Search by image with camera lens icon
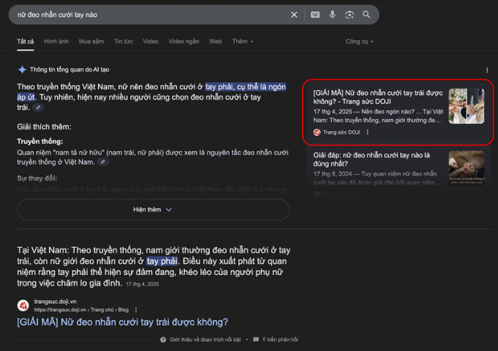The height and width of the screenshot is (351, 498). [349, 15]
